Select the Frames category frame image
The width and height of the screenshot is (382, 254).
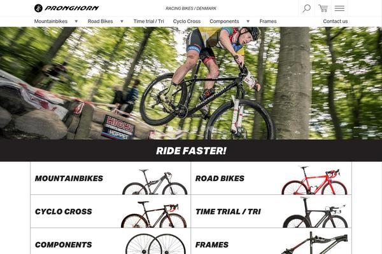(x=315, y=243)
